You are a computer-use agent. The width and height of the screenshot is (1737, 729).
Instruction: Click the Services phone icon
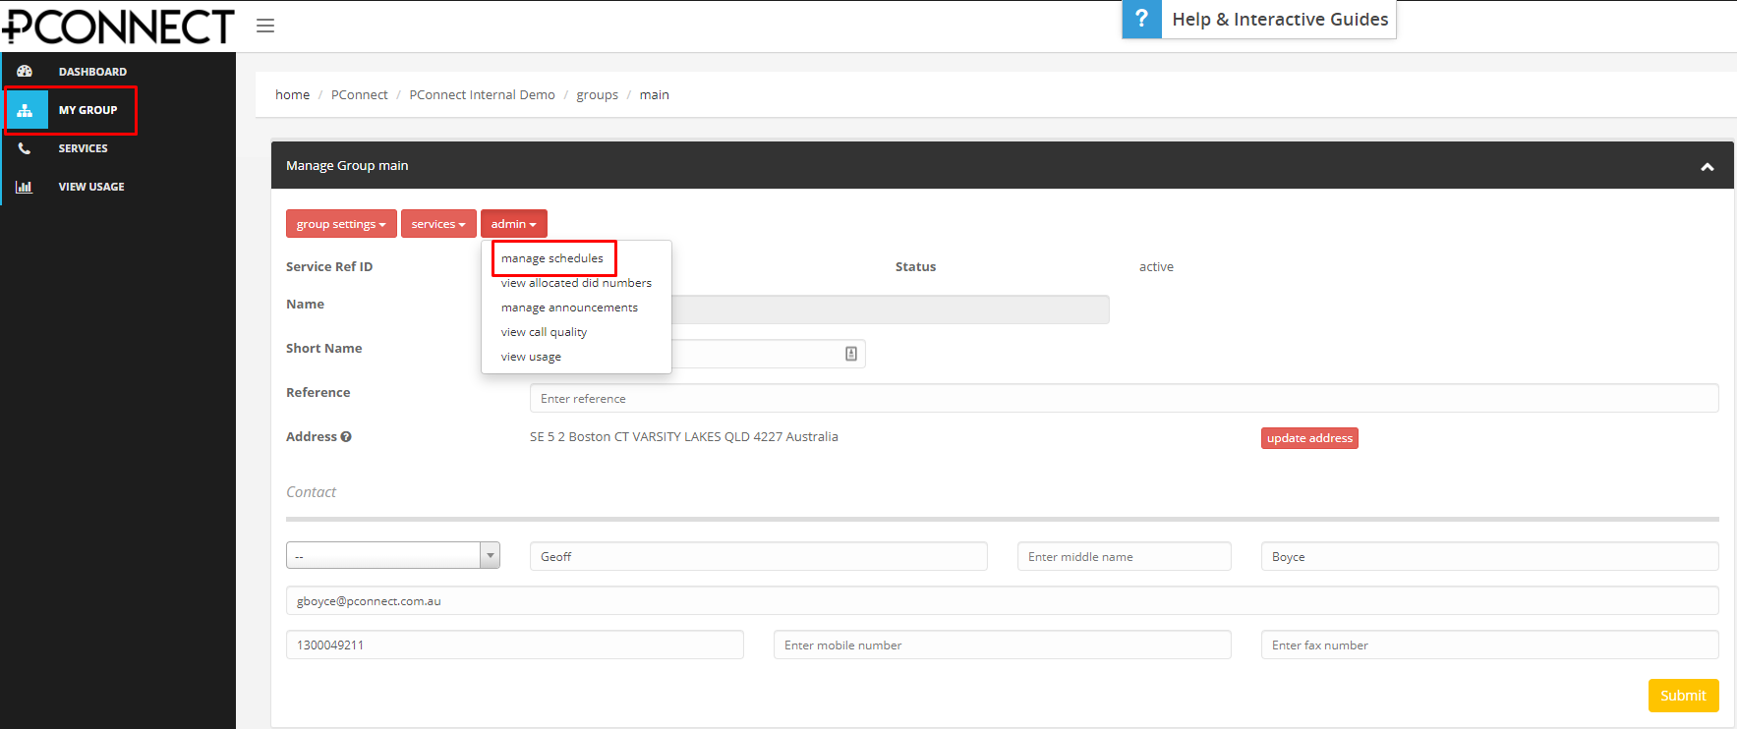pos(25,148)
